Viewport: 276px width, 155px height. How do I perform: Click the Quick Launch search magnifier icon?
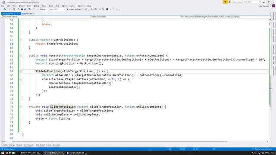tap(260, 2)
